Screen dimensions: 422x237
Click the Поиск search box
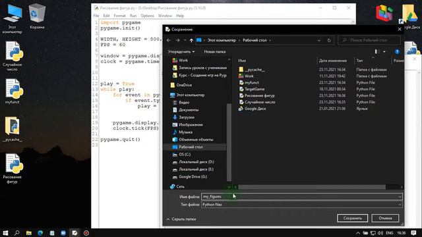369,40
